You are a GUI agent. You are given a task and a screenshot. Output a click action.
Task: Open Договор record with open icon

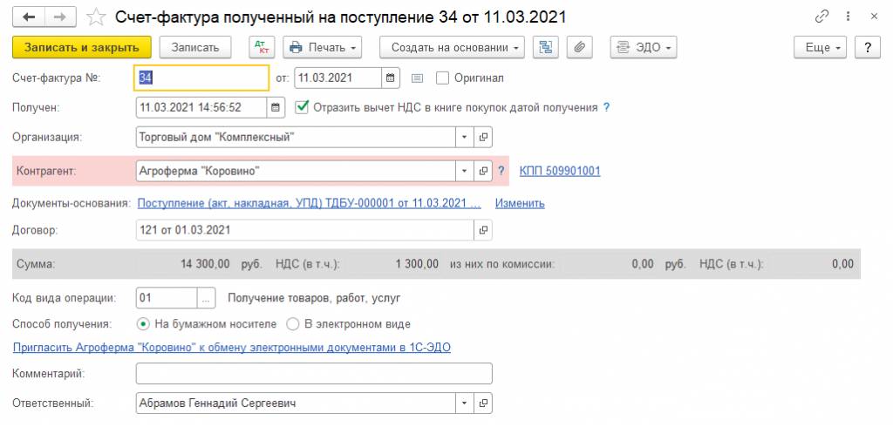point(482,230)
